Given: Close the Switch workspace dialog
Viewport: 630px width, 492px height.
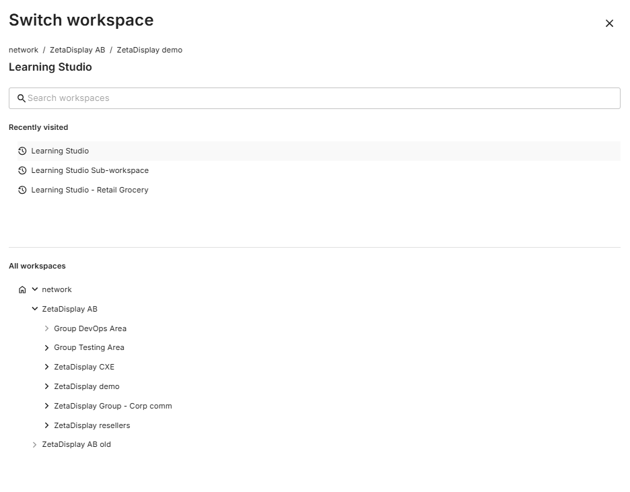Looking at the screenshot, I should point(609,24).
